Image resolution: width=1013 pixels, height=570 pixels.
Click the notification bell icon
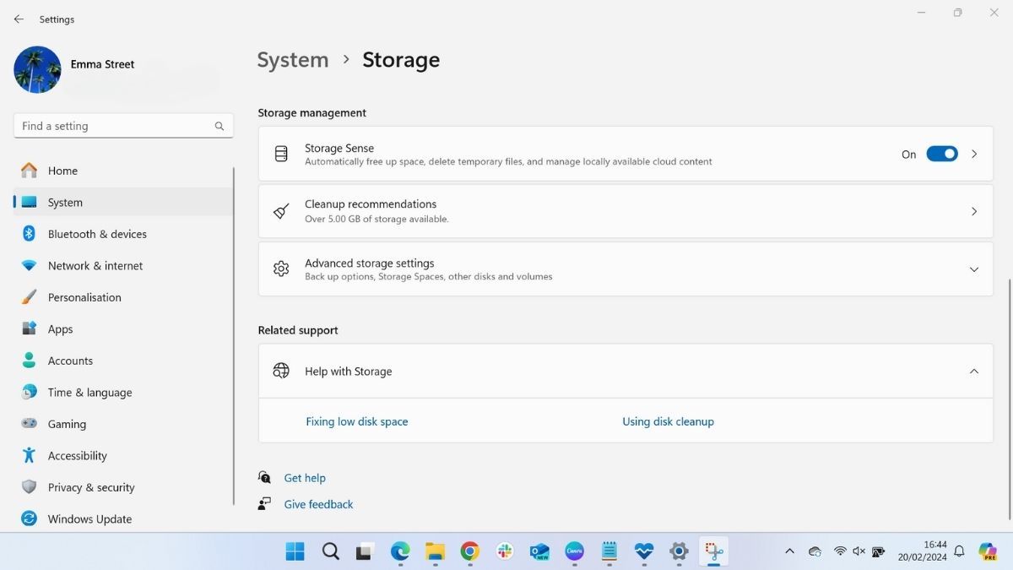click(959, 551)
